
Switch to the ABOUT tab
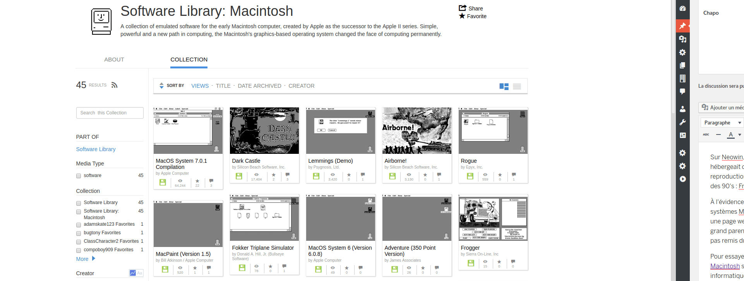click(114, 60)
